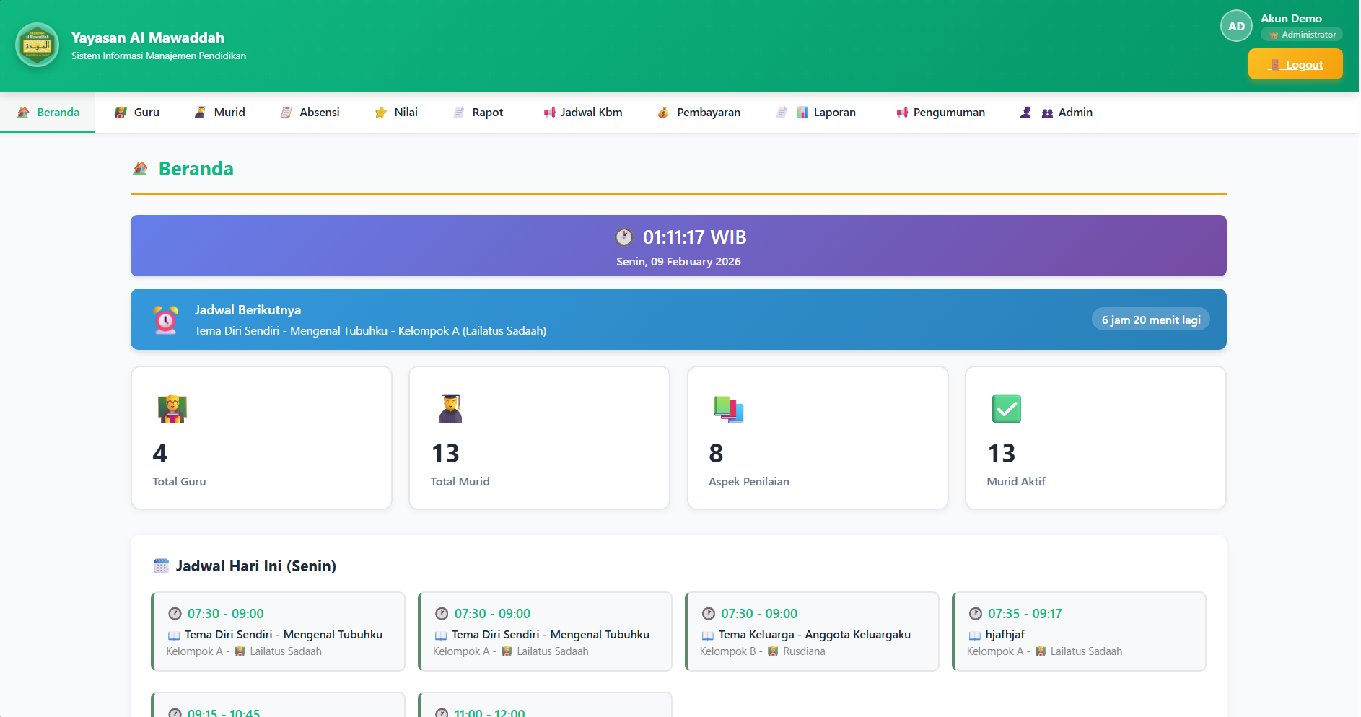Click the teacher icon beside Rusdiana
The width and height of the screenshot is (1361, 717).
pos(773,652)
